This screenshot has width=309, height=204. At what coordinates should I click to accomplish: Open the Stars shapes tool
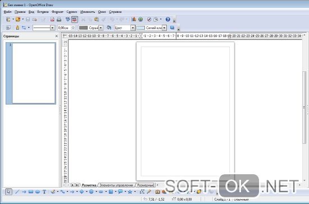click(130, 192)
